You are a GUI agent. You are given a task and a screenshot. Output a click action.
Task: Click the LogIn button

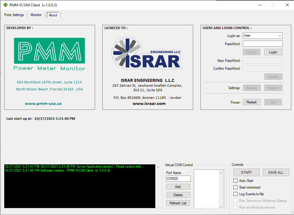[273, 52]
